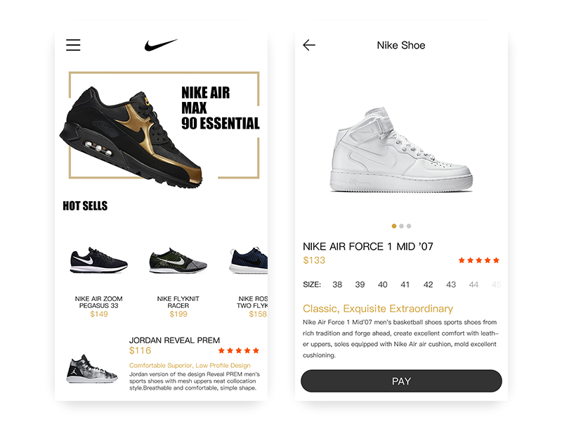
Task: Choose size 38
Action: [337, 285]
